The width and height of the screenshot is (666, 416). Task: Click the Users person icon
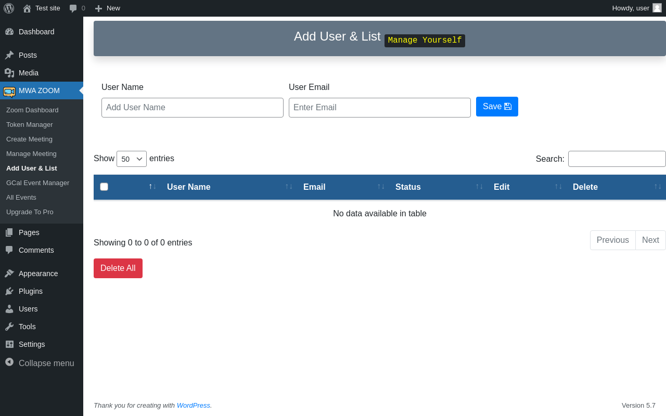(9, 309)
